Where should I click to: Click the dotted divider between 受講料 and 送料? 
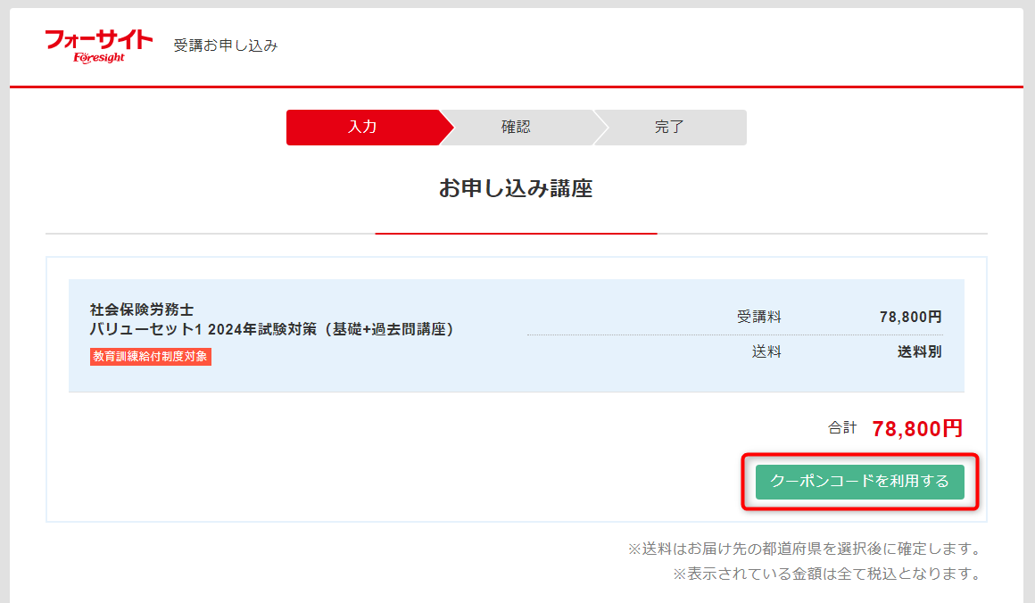point(734,335)
